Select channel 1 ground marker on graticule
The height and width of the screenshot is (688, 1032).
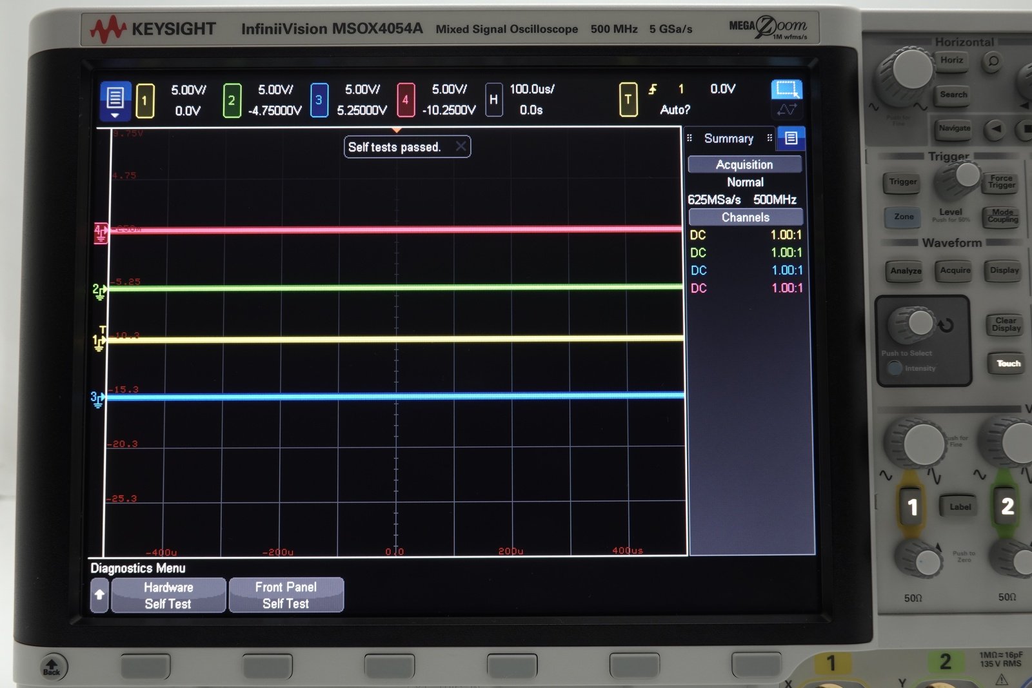point(99,342)
